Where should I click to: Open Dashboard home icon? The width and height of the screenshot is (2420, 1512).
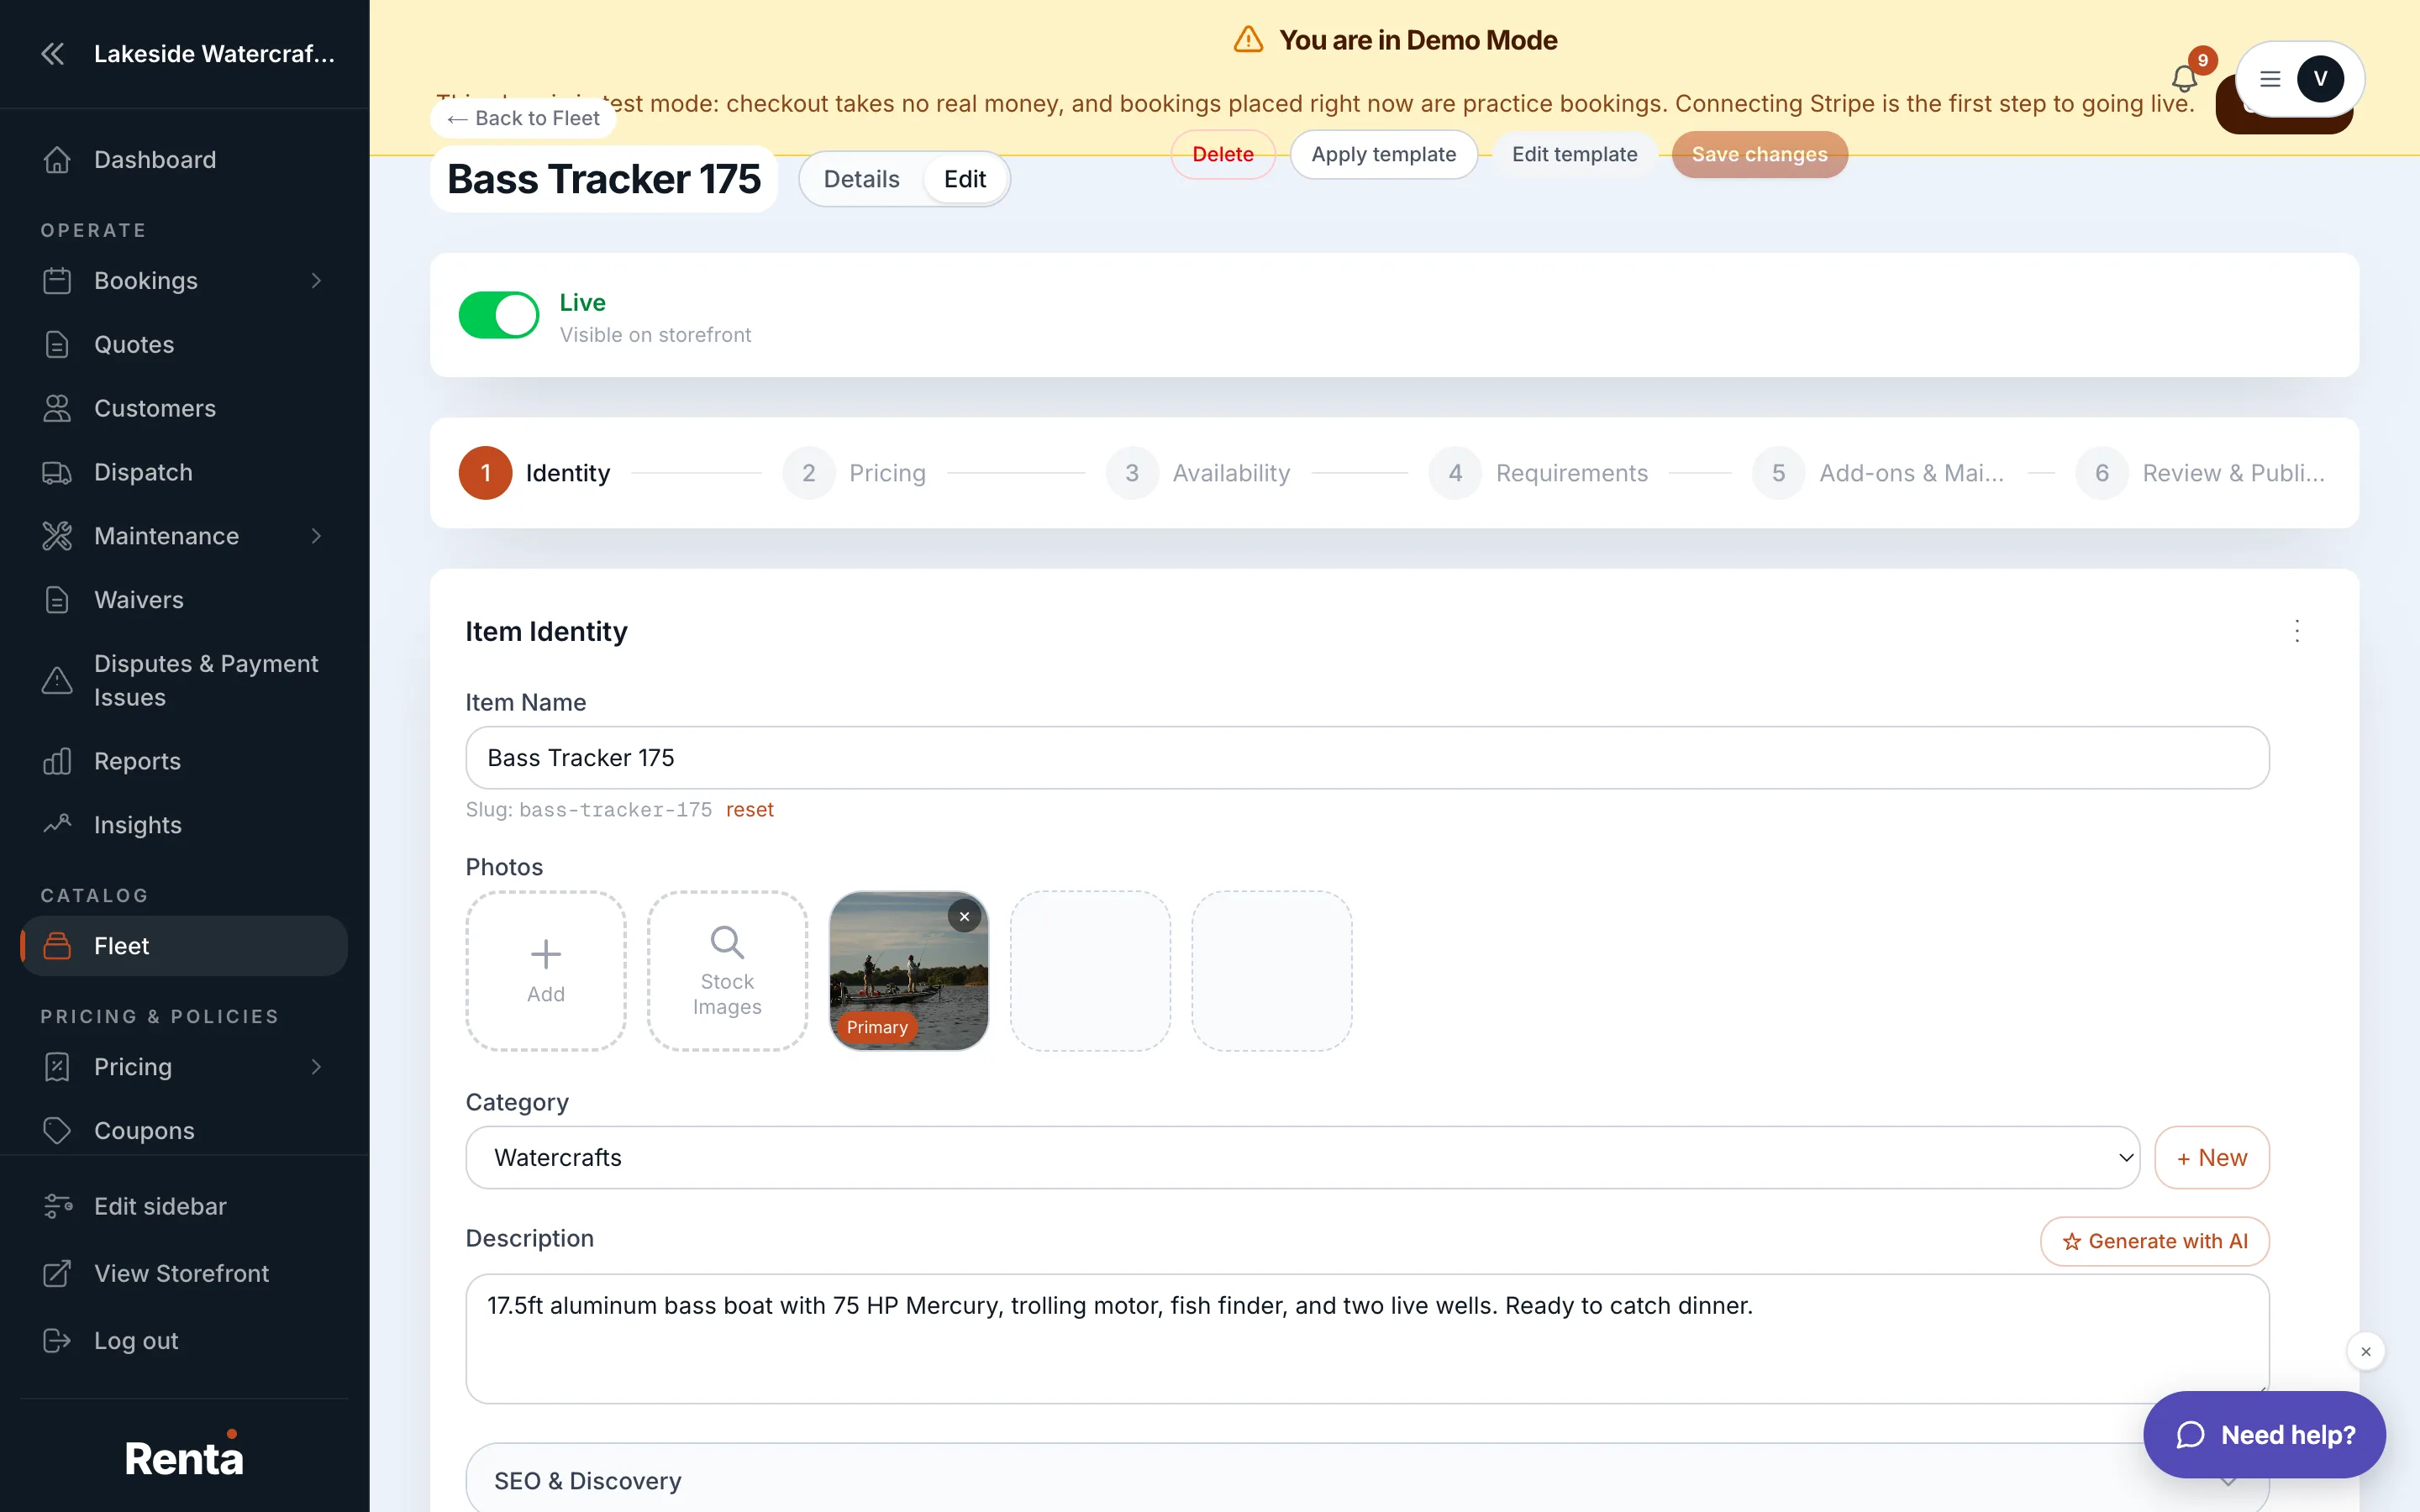click(x=57, y=160)
